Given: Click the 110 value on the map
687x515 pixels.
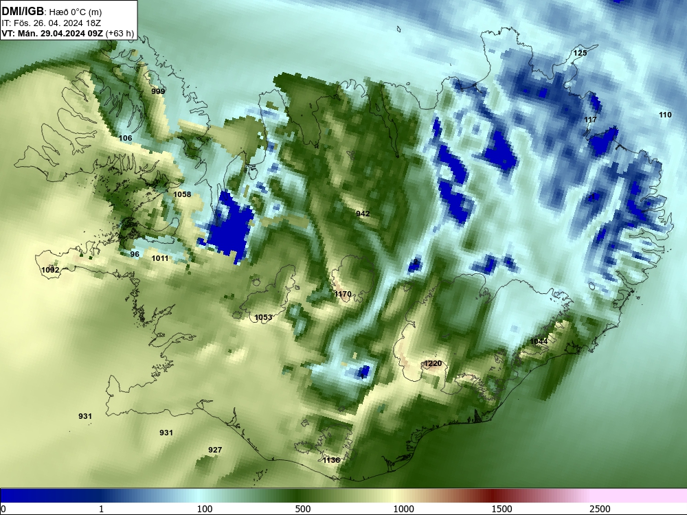Looking at the screenshot, I should tap(665, 115).
